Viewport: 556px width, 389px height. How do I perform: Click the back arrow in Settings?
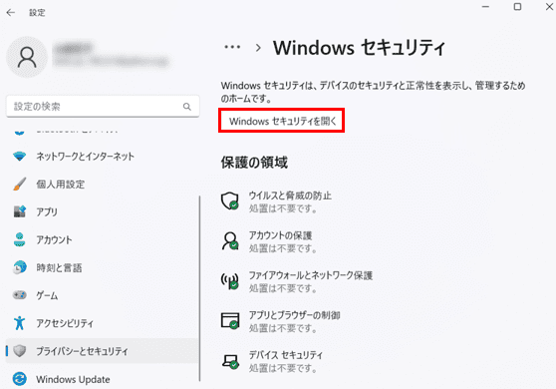(x=11, y=12)
